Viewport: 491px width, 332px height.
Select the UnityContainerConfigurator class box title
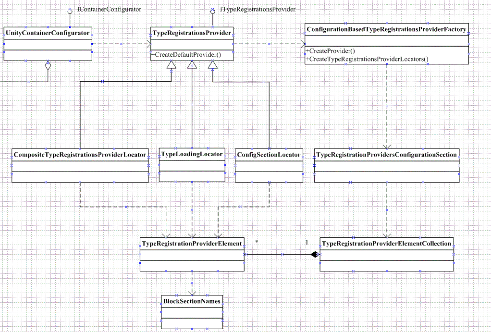48,33
